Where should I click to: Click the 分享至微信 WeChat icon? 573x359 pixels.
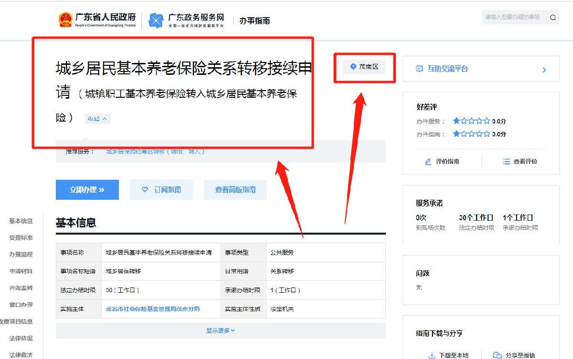click(497, 355)
